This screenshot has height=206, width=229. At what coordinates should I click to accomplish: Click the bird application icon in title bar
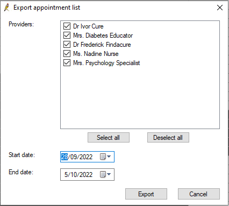(7, 8)
